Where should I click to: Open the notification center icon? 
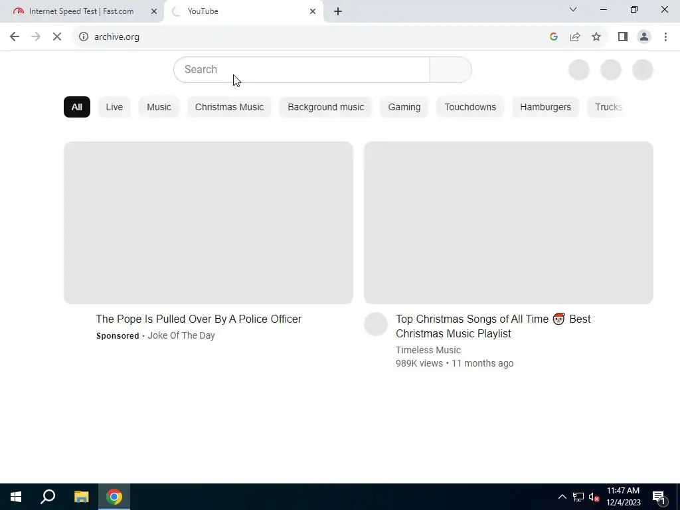pyautogui.click(x=658, y=498)
